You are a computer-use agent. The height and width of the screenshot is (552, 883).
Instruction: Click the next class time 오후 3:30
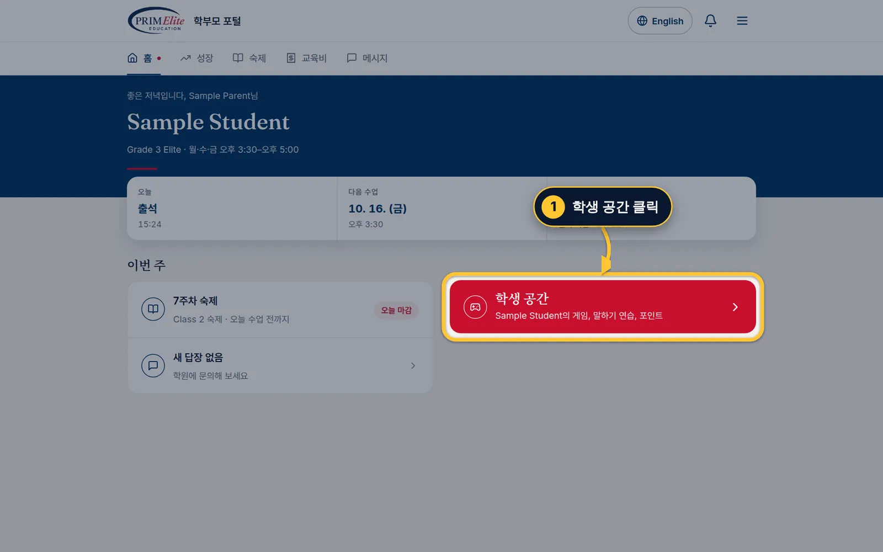pos(365,224)
